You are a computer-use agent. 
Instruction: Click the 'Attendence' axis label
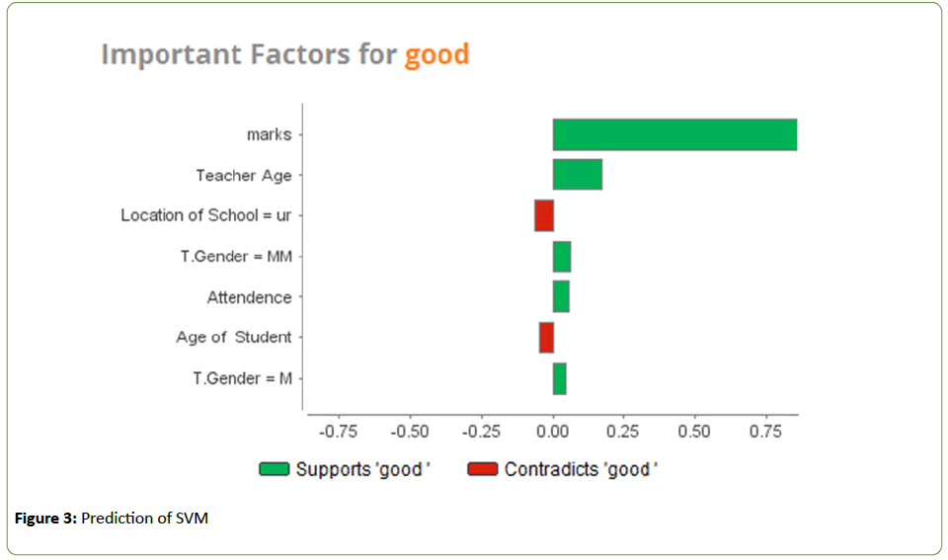pos(249,297)
